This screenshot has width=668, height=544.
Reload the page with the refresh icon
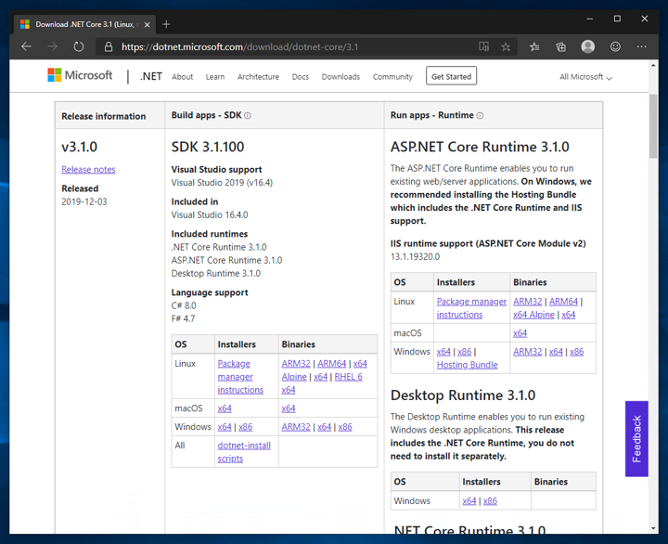click(x=78, y=46)
